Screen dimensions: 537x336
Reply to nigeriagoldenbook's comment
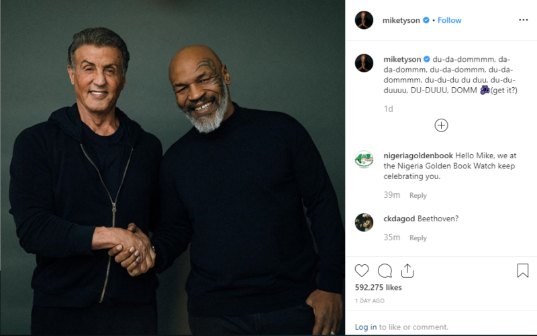[418, 196]
